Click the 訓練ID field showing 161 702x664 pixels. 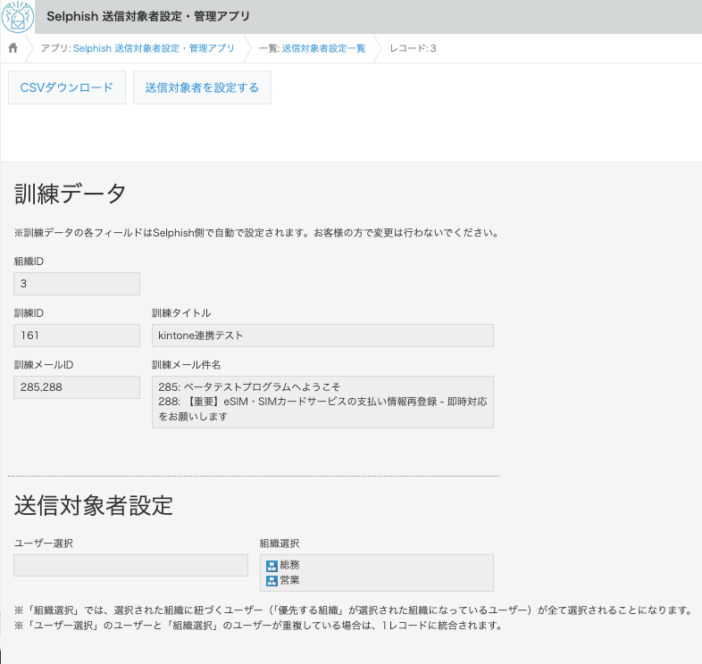[77, 336]
